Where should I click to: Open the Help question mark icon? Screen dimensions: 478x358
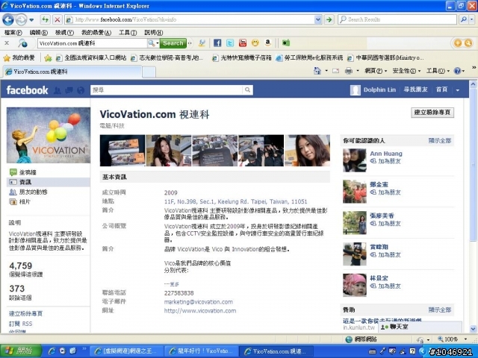coord(457,71)
